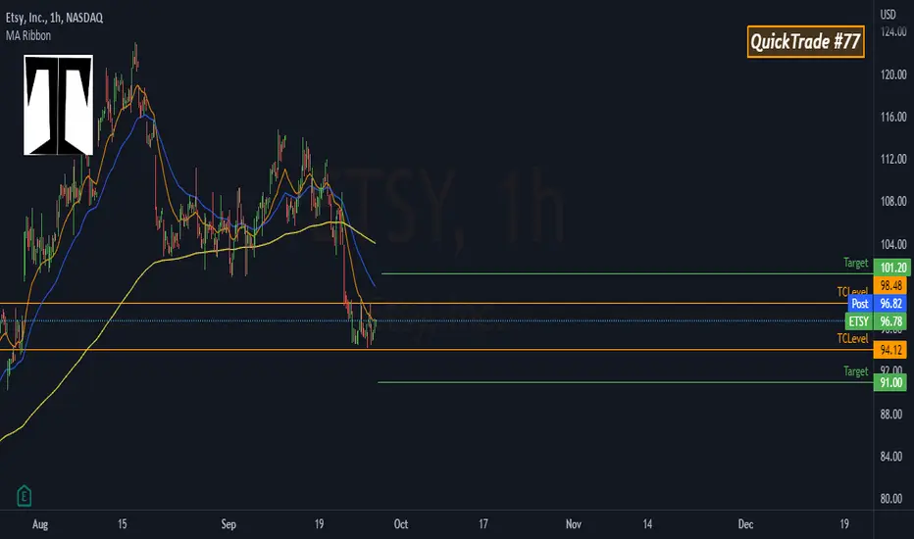Click the 94.12 TCLevel price tag
The image size is (914, 539).
click(890, 350)
